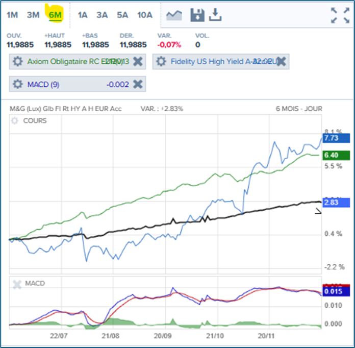Viewport: 355px width, 348px height.
Task: Click the save chart floppy disk icon
Action: coord(197,15)
